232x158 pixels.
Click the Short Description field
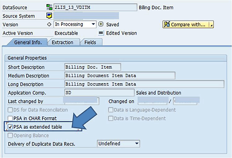coord(93,67)
